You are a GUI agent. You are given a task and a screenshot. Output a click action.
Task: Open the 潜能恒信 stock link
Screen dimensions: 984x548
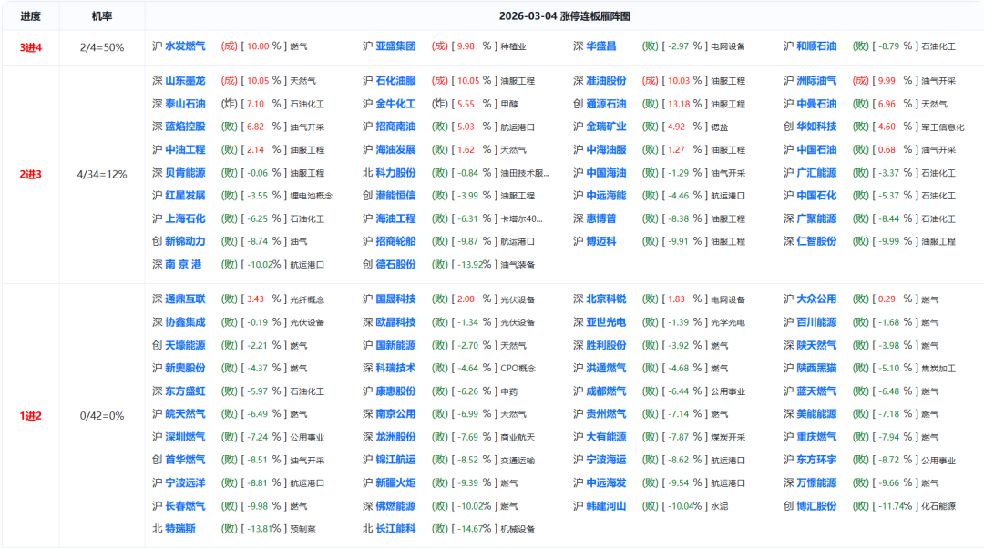tap(395, 196)
